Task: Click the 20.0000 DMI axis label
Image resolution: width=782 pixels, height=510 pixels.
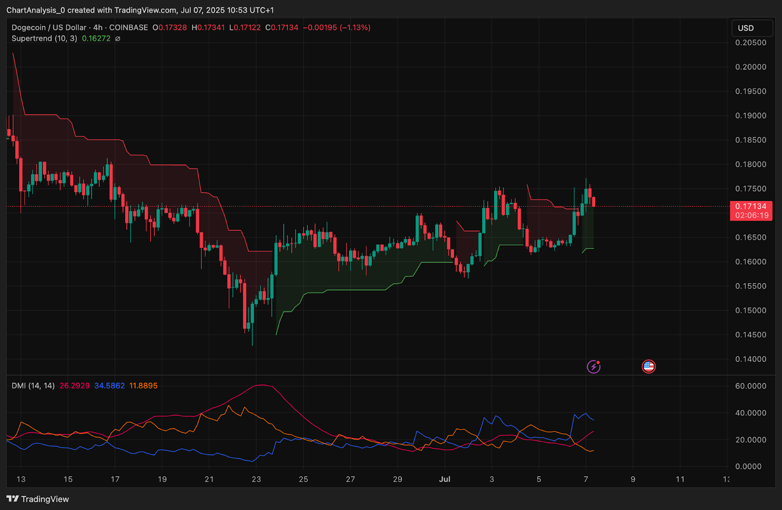Action: coord(751,440)
